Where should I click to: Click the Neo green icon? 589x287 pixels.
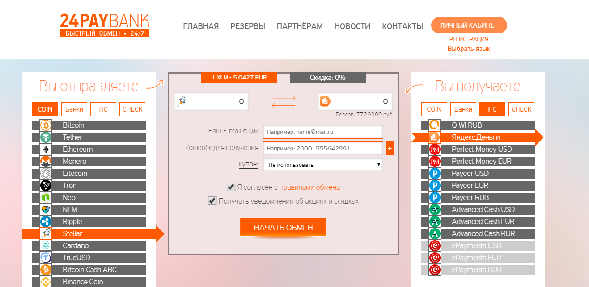[46, 198]
